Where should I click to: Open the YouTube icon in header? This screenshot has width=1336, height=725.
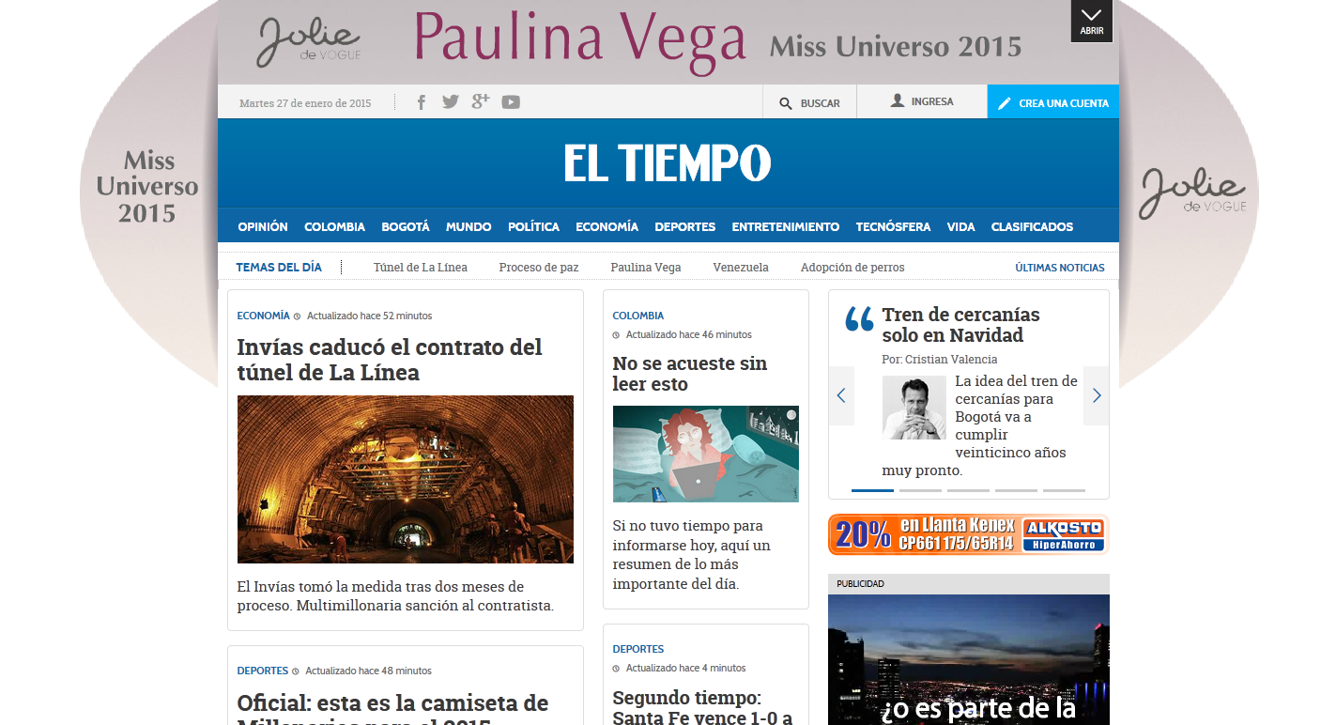(x=511, y=101)
